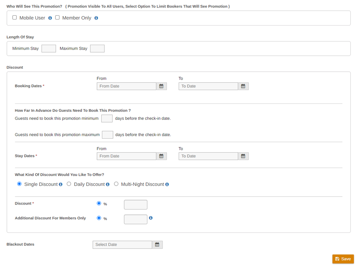Image resolution: width=359 pixels, height=266 pixels.
Task: Open calendar for Booking Dates To field
Action: 243,86
